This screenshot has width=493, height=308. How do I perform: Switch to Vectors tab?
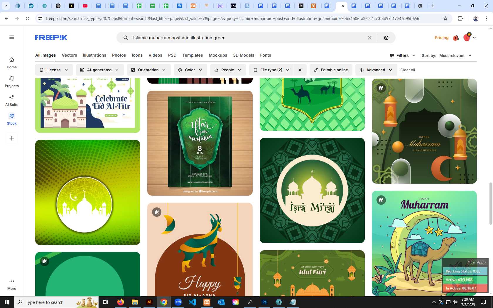[x=69, y=55]
